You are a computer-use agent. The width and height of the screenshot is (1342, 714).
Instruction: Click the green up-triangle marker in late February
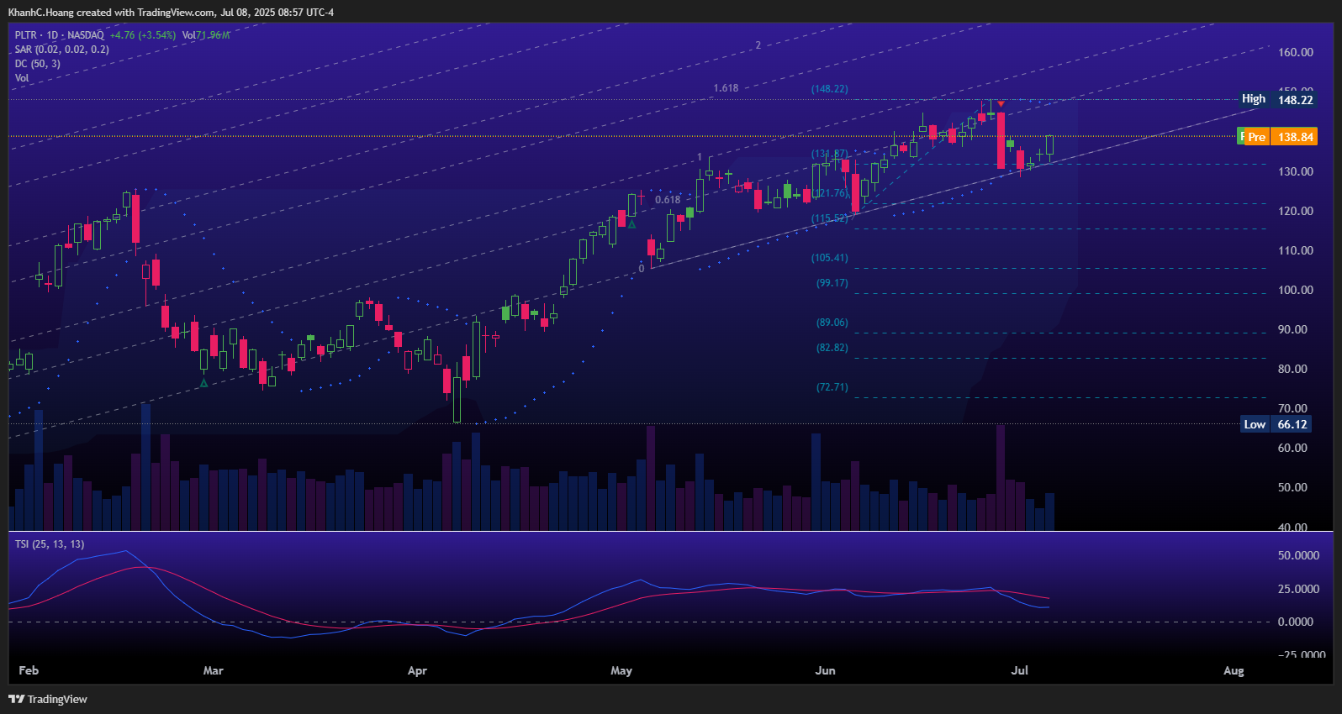click(203, 383)
